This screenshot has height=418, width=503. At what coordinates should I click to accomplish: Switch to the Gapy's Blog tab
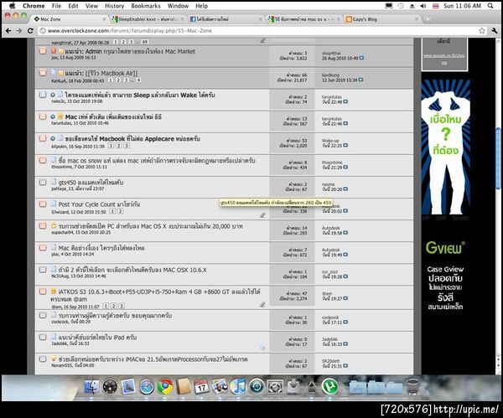[x=381, y=19]
